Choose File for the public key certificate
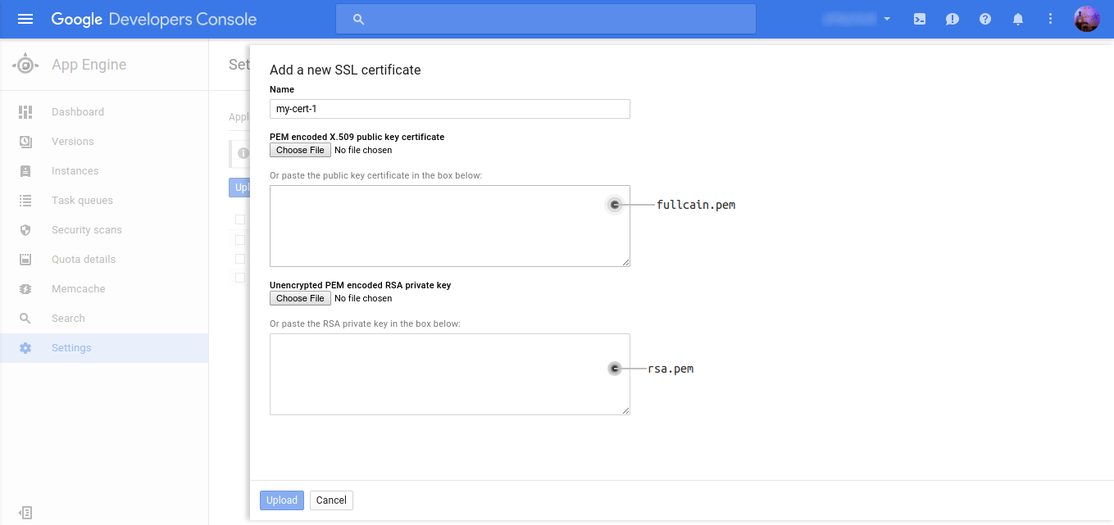Image resolution: width=1114 pixels, height=525 pixels. point(300,150)
